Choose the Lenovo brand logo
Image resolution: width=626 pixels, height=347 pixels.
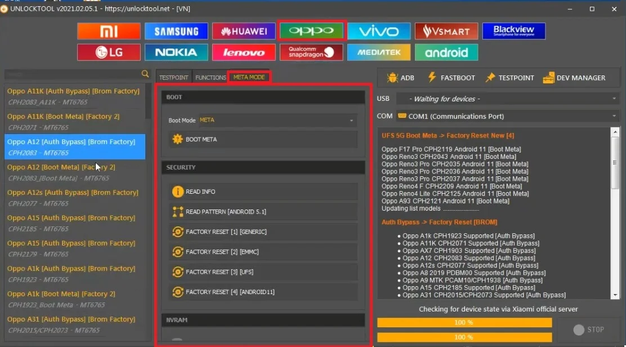(244, 52)
